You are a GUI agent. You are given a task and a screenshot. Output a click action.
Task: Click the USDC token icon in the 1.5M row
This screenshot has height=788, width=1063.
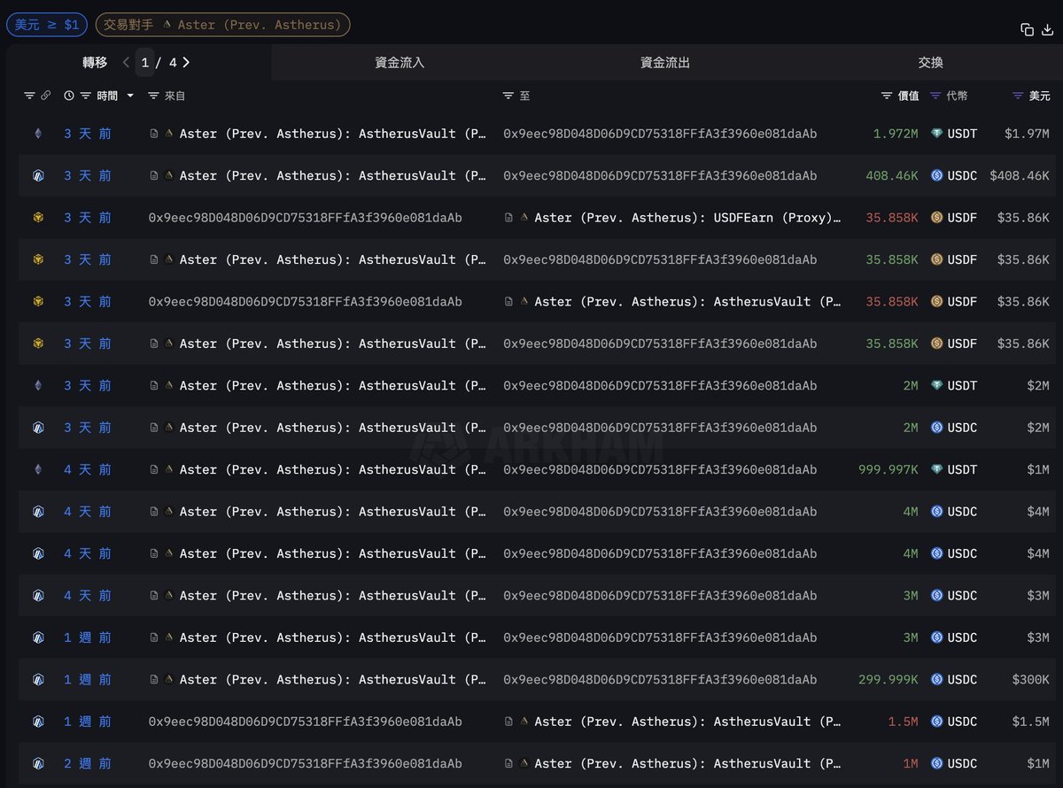937,722
